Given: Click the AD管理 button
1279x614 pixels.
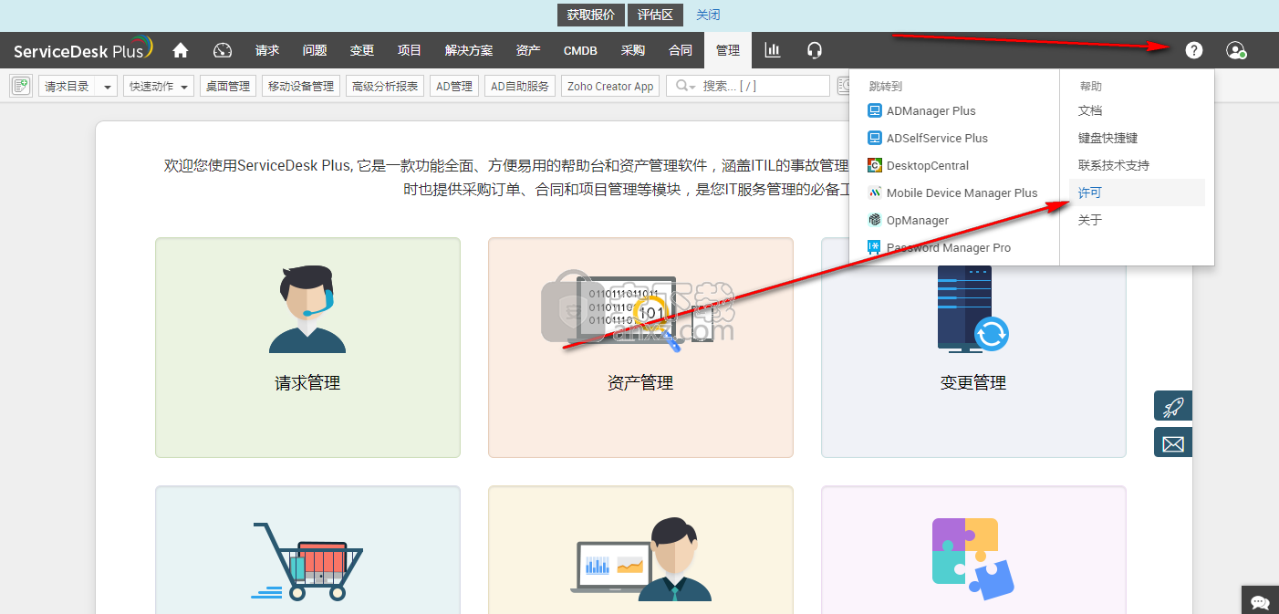Looking at the screenshot, I should coord(454,86).
